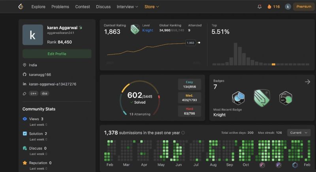Open the notifications bell

(260, 7)
